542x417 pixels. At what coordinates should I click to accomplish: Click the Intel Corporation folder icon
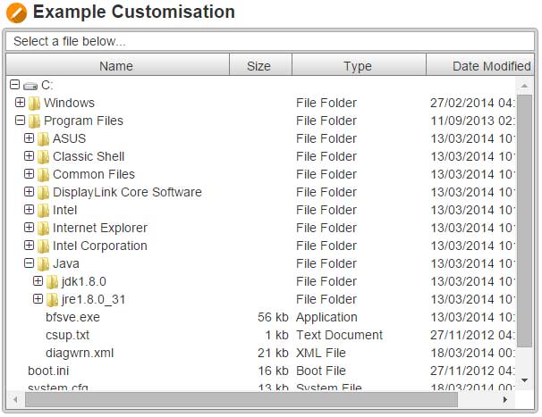point(43,246)
